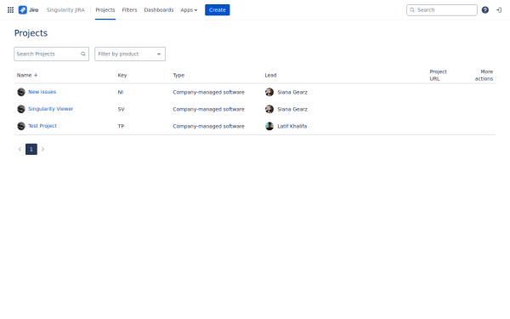Click the New issues project avatar
This screenshot has height=319, width=510.
(x=21, y=92)
